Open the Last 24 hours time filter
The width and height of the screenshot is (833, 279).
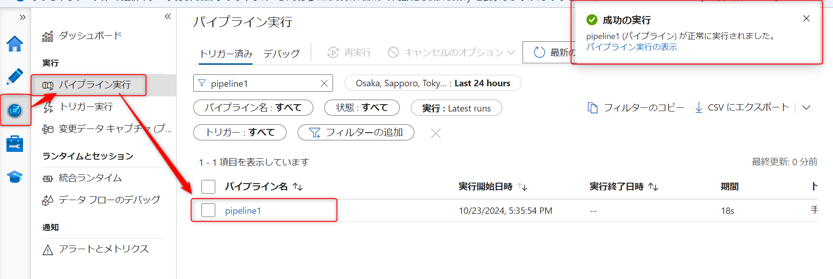pyautogui.click(x=433, y=84)
